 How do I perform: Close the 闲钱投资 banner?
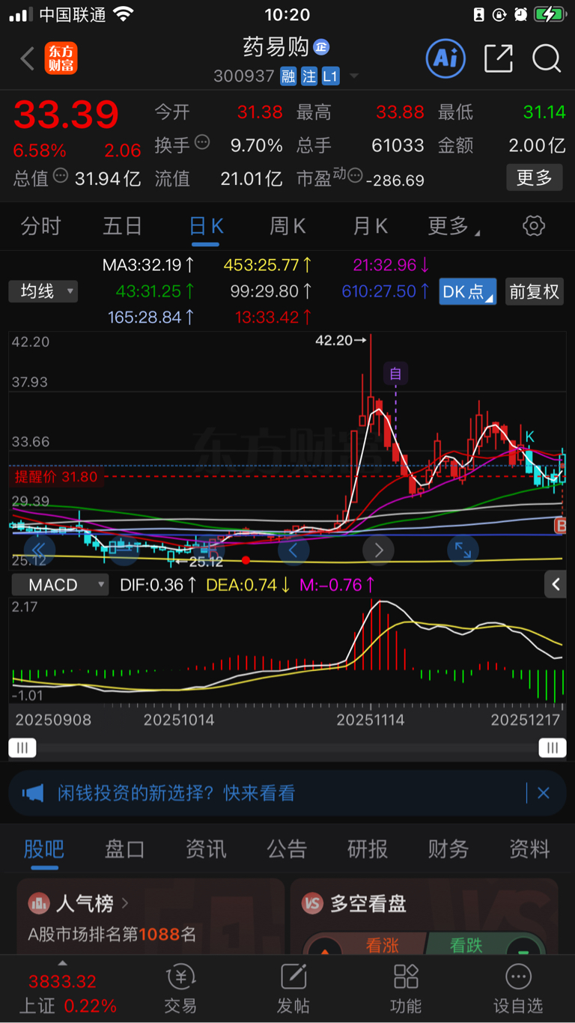pyautogui.click(x=544, y=793)
